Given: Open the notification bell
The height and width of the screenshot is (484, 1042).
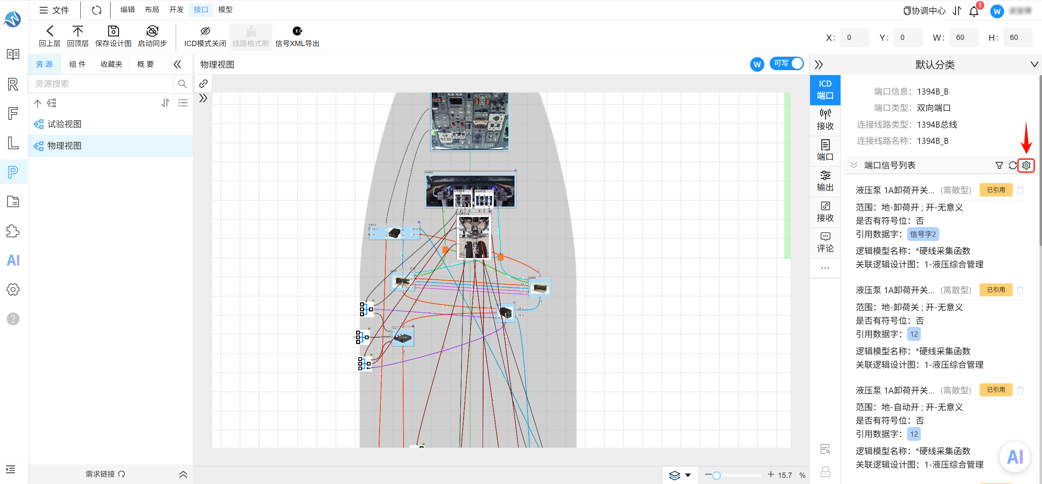Looking at the screenshot, I should pos(974,11).
